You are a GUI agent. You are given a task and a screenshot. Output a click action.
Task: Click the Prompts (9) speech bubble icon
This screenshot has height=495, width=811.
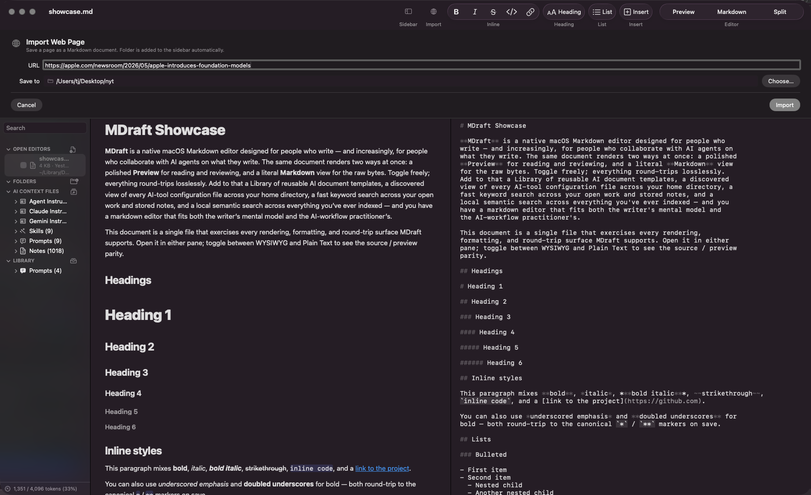pyautogui.click(x=23, y=241)
